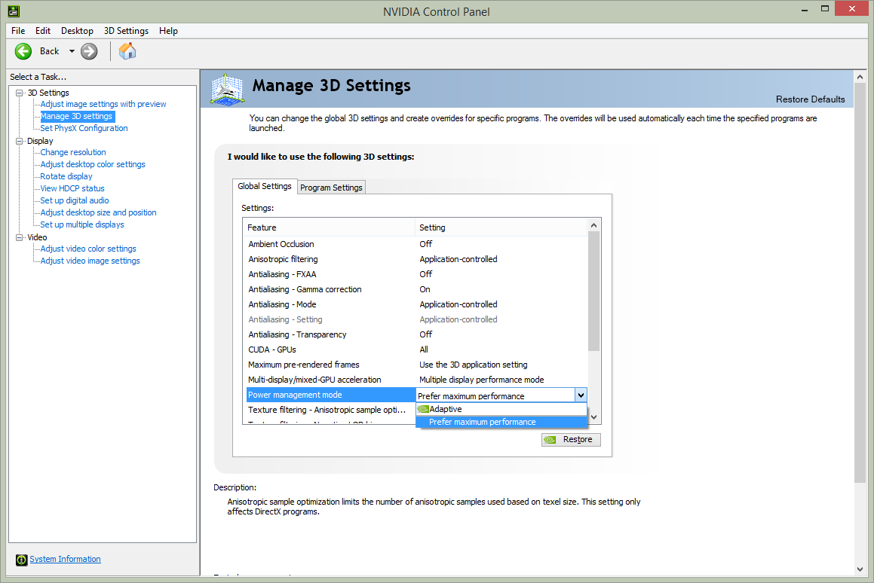Viewport: 874px width, 583px height.
Task: Open Adjust desktop color settings
Action: pyautogui.click(x=93, y=164)
